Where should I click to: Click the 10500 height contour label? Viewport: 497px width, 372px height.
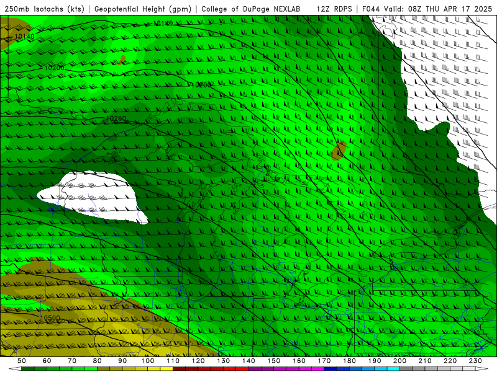point(50,318)
